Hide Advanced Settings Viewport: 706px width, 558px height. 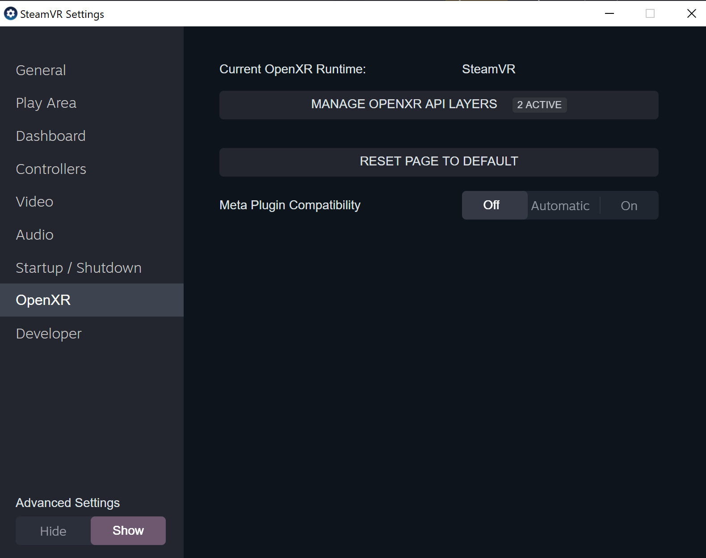pos(53,531)
